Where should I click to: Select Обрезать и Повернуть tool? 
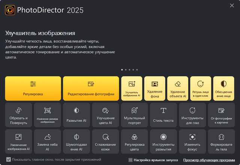[18, 115]
